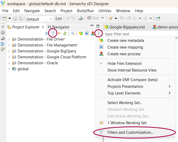Expand Demonstration - File Driver project
Viewport: 178px width, 142px height.
pyautogui.click(x=9, y=39)
